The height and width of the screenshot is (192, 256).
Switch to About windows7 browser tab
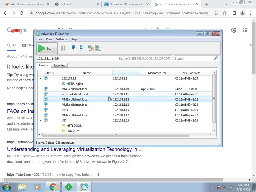27,4
